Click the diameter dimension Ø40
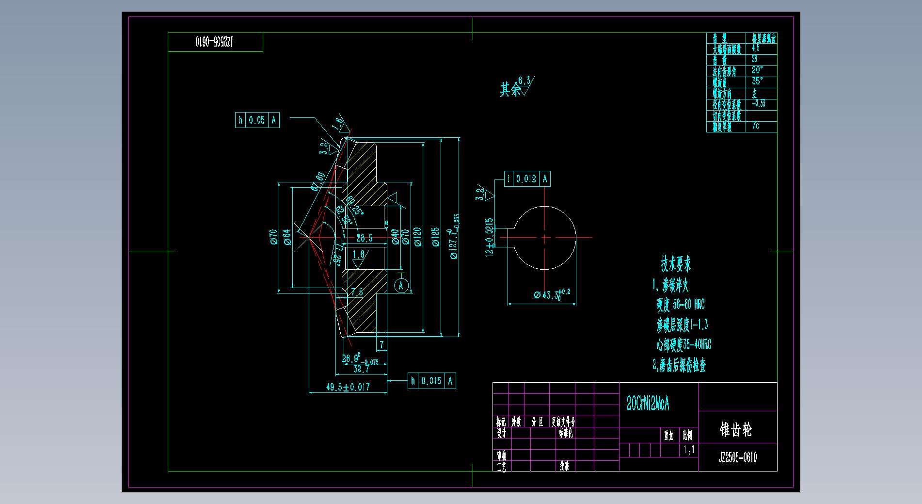Viewport: 922px width, 504px height. point(395,237)
